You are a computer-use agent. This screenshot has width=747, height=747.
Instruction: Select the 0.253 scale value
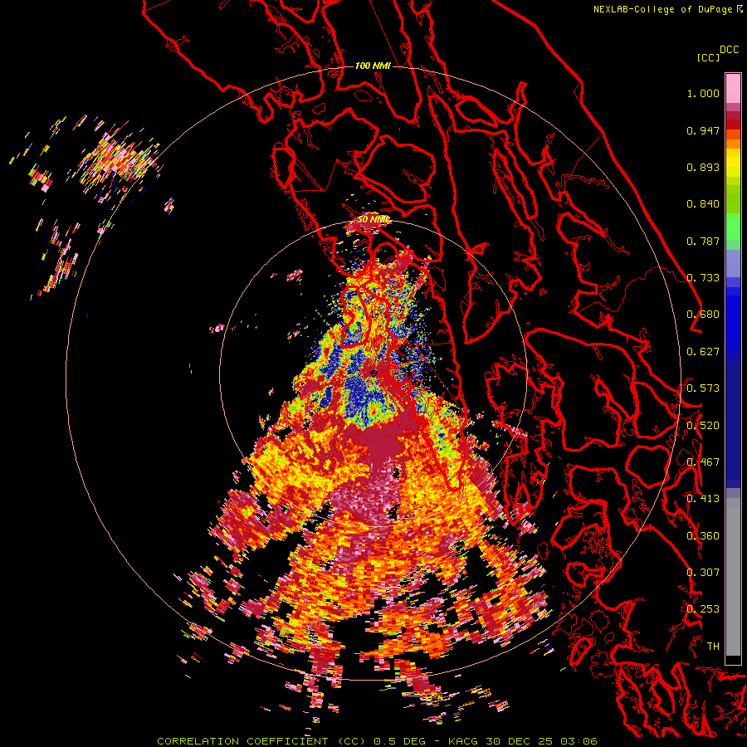[x=703, y=609]
